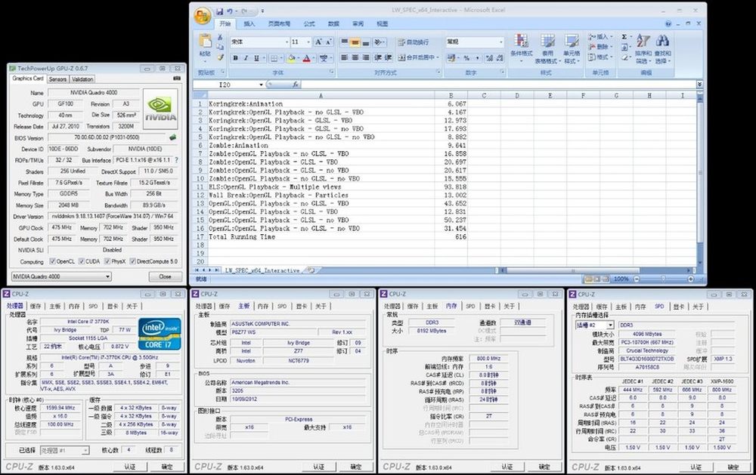Toggle the OpenCL checkbox in GPU-Z
The image size is (756, 475).
(x=53, y=261)
